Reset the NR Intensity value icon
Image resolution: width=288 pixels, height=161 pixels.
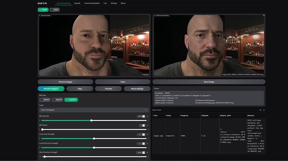147,116
